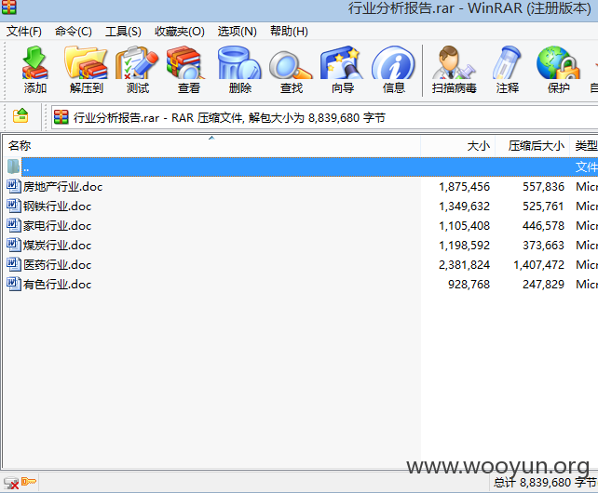The image size is (598, 493).
Task: Click the Word icon of 医药行业.doc
Action: tap(14, 264)
